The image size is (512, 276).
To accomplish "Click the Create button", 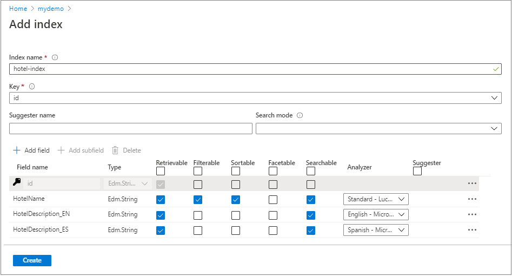I will point(32,260).
